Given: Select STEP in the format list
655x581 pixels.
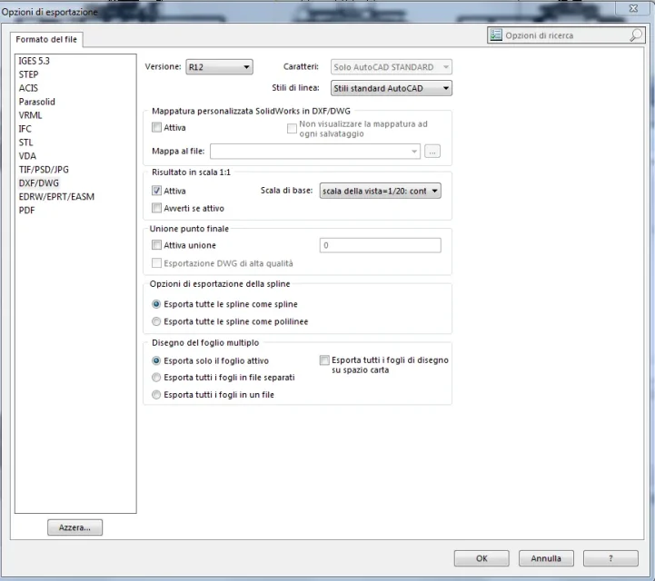Looking at the screenshot, I should tap(29, 74).
